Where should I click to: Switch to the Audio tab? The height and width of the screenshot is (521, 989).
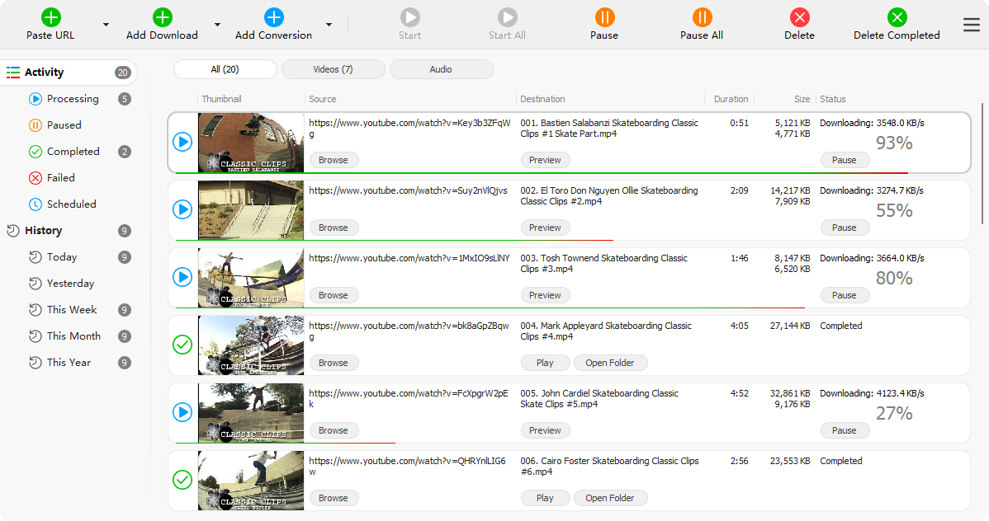pos(441,69)
